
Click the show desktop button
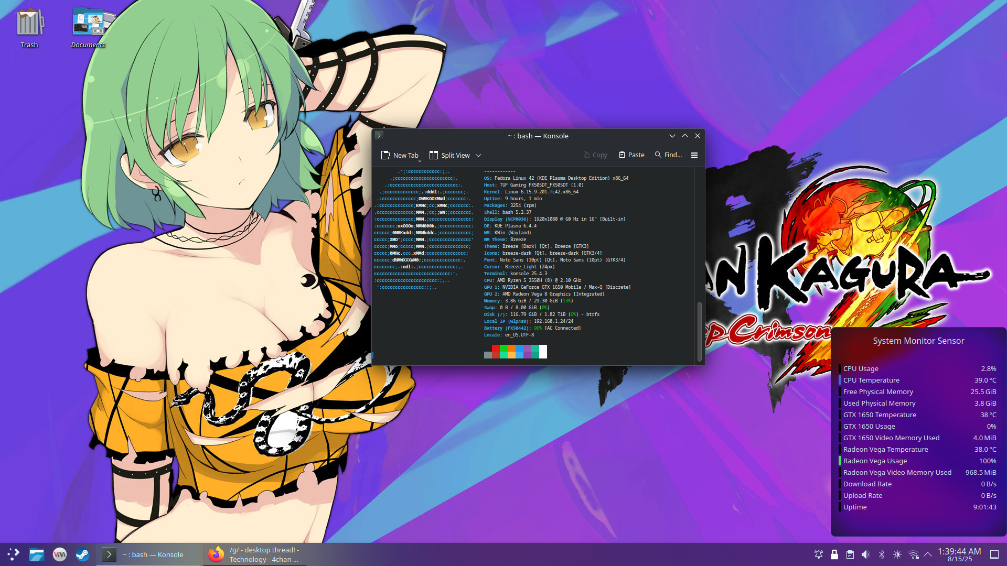994,554
